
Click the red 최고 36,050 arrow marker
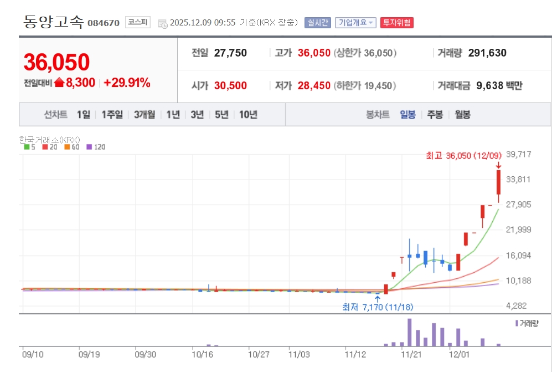point(498,165)
